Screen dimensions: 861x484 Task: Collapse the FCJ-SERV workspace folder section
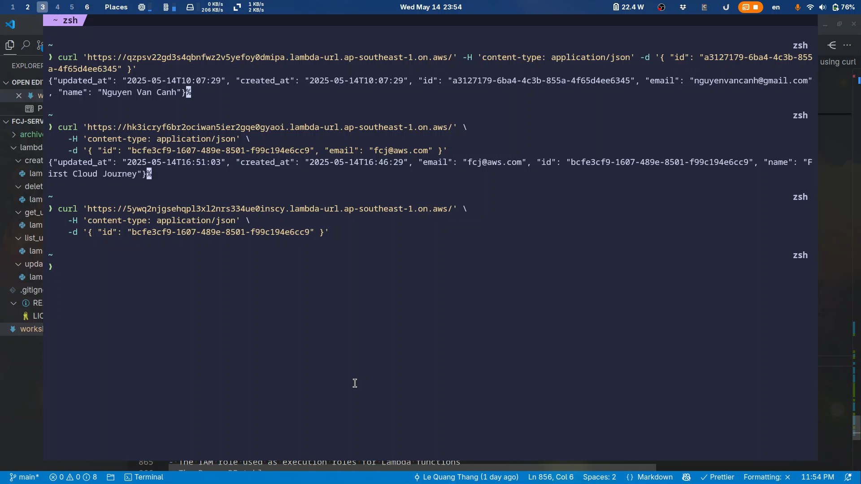pos(22,121)
